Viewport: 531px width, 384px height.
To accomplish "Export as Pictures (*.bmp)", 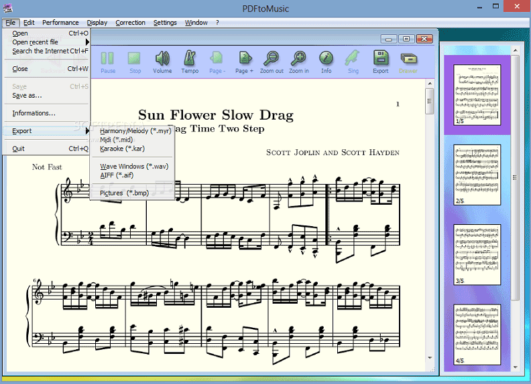I will point(132,193).
